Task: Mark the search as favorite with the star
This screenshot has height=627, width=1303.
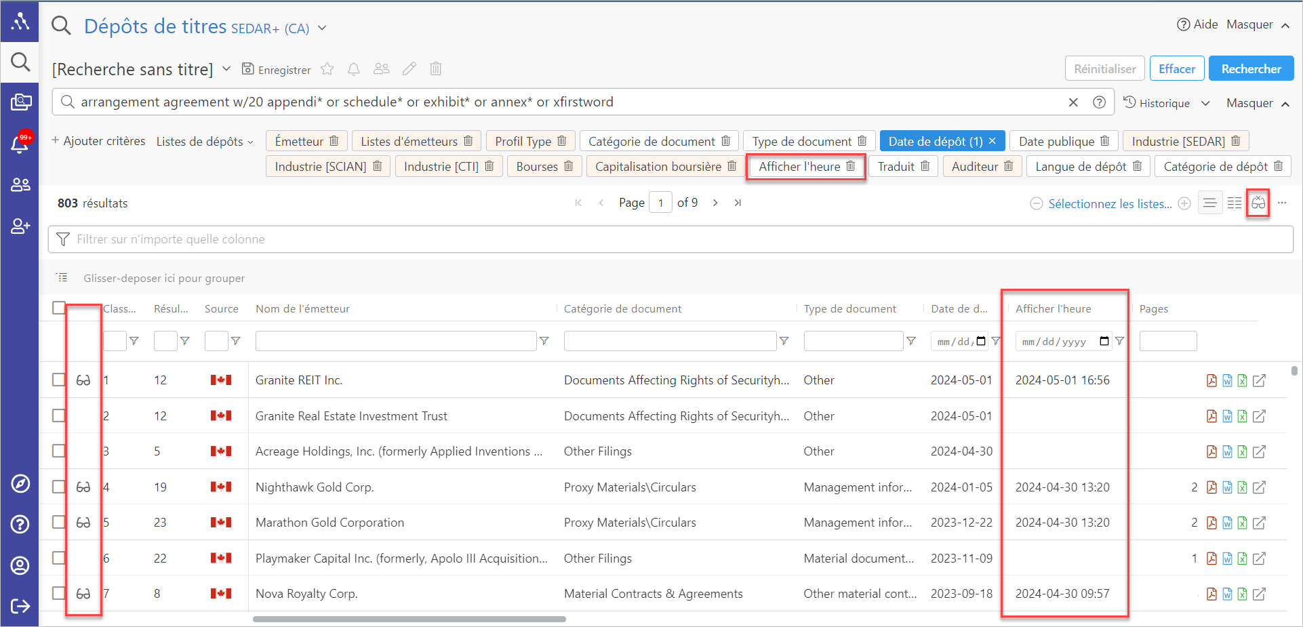Action: coord(327,69)
